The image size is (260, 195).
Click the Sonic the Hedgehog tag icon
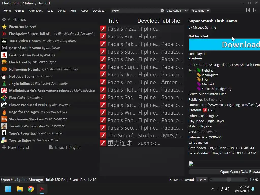click(199, 89)
